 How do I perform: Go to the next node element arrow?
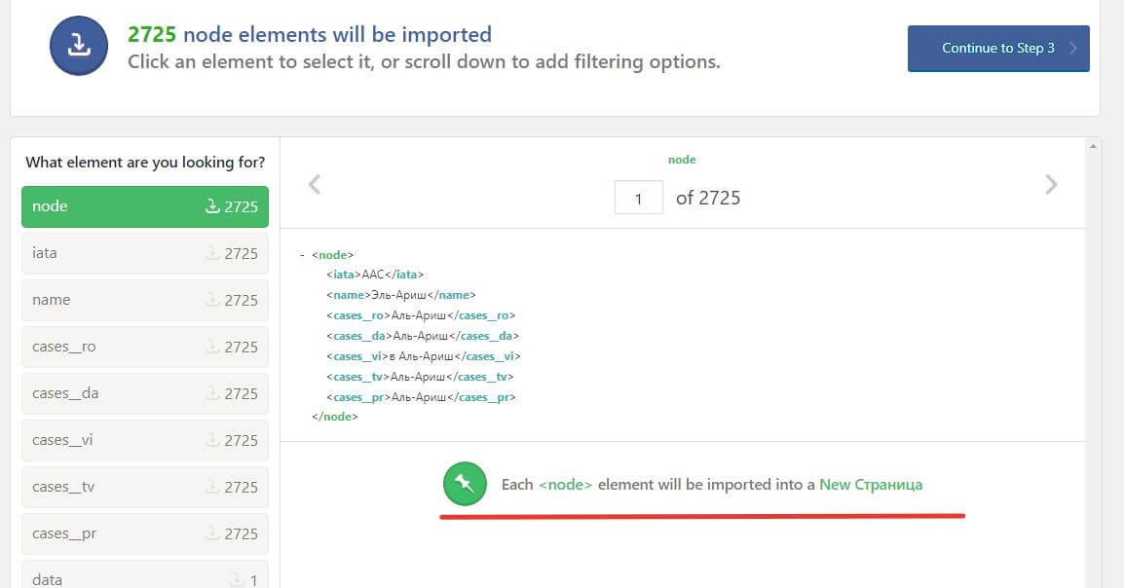[1050, 184]
